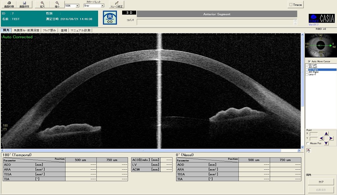Click the Point Y input field
The image size is (337, 195).
click(x=314, y=138)
